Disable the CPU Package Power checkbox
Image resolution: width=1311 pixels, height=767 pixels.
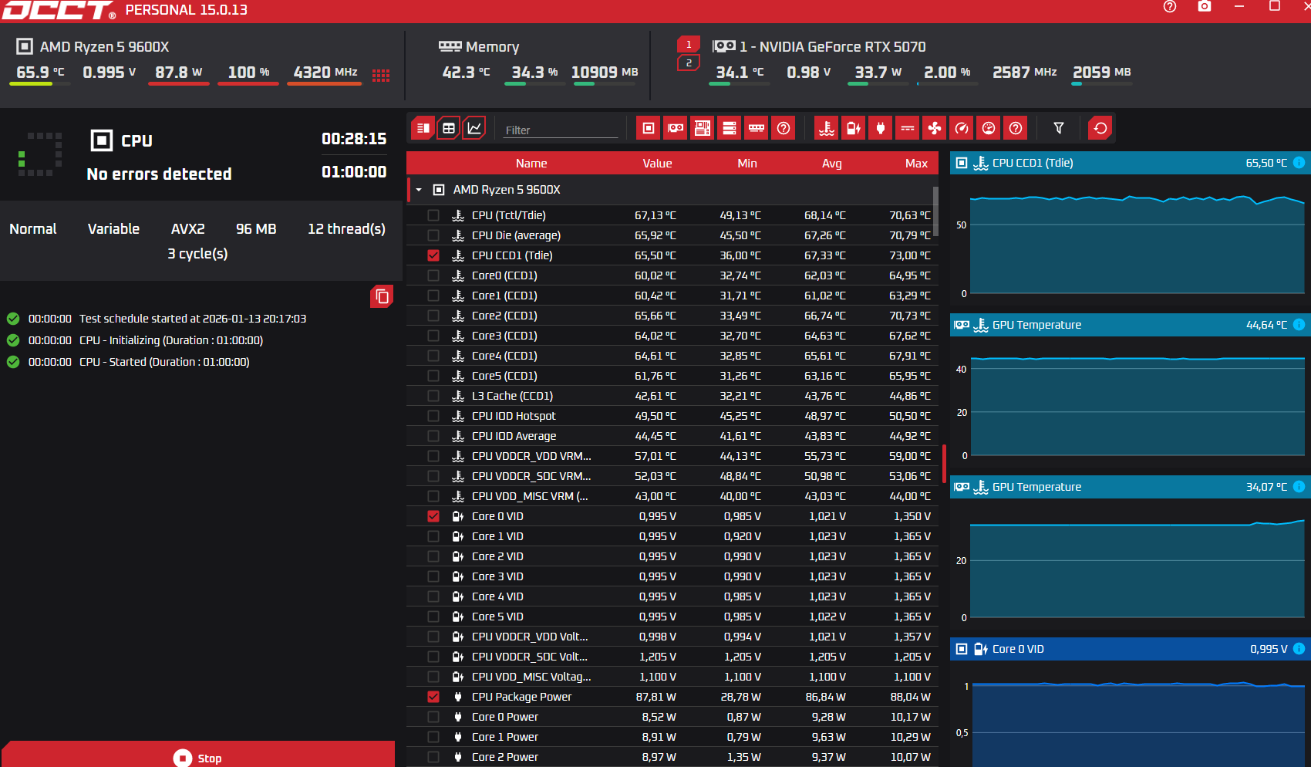pyautogui.click(x=433, y=697)
